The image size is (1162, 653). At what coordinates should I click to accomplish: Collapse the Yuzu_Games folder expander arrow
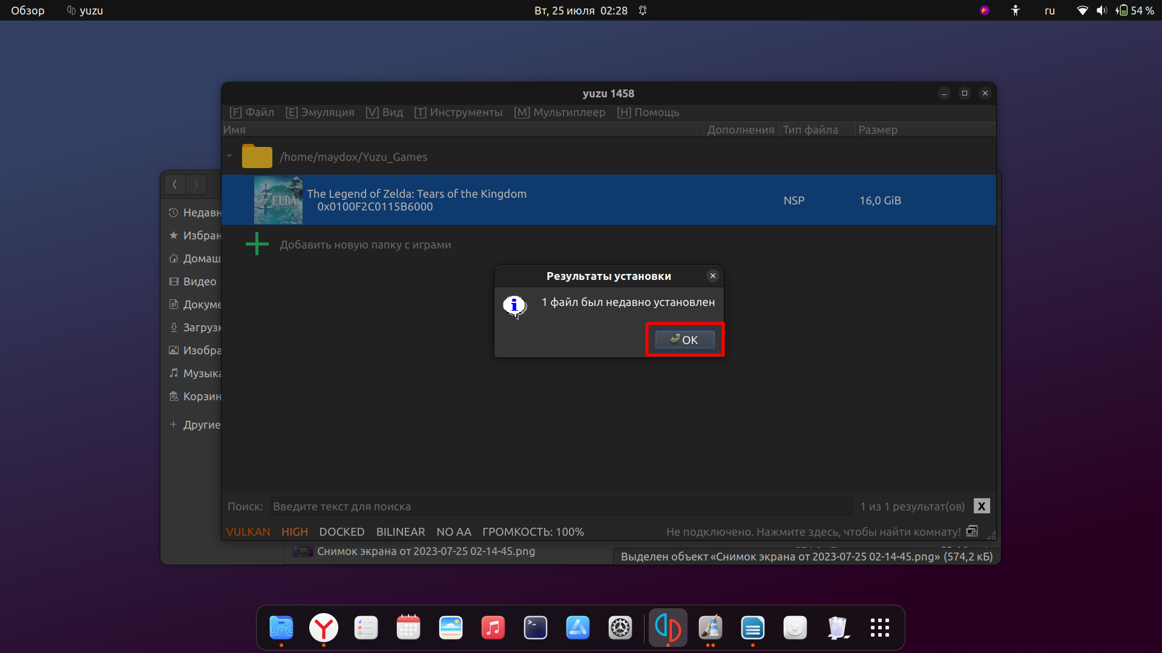pos(229,156)
